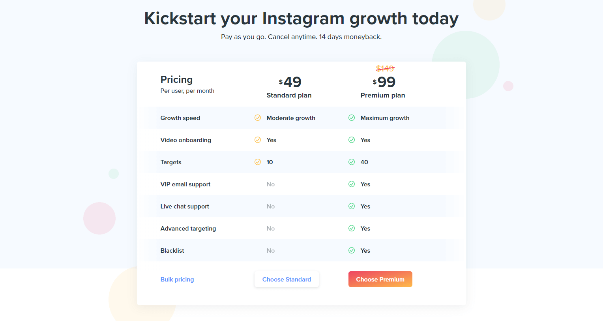The width and height of the screenshot is (603, 321).
Task: Click green check icon for Premium Blacklist
Action: 352,250
